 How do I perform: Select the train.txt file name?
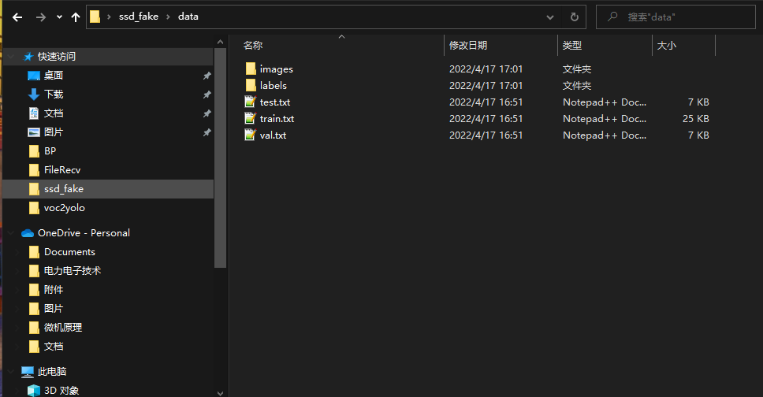coord(277,119)
